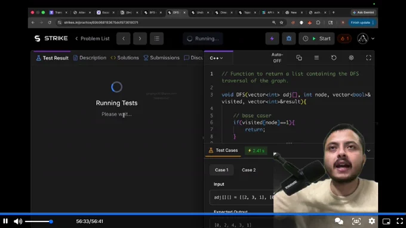Open the problem list menu button
406x228 pixels.
pos(156,39)
